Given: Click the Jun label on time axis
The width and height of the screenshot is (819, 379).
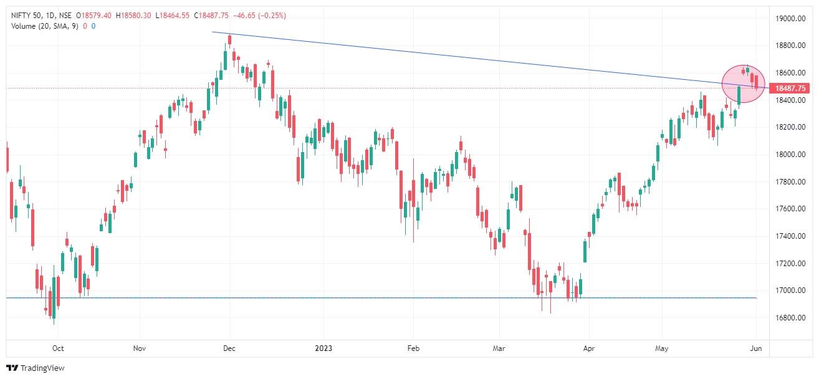Looking at the screenshot, I should point(755,348).
